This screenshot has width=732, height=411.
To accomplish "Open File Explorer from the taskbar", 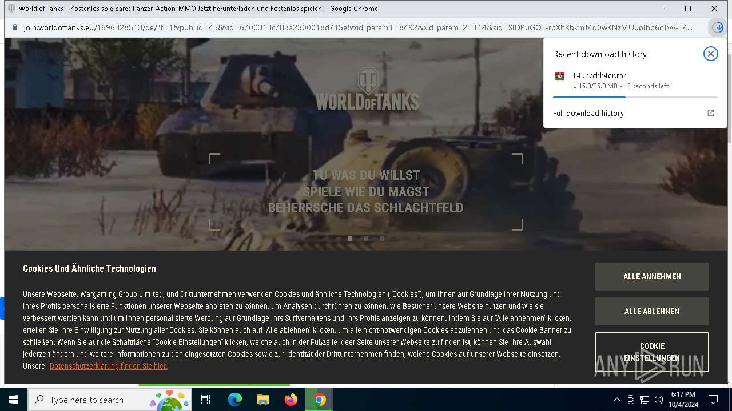I will [262, 400].
